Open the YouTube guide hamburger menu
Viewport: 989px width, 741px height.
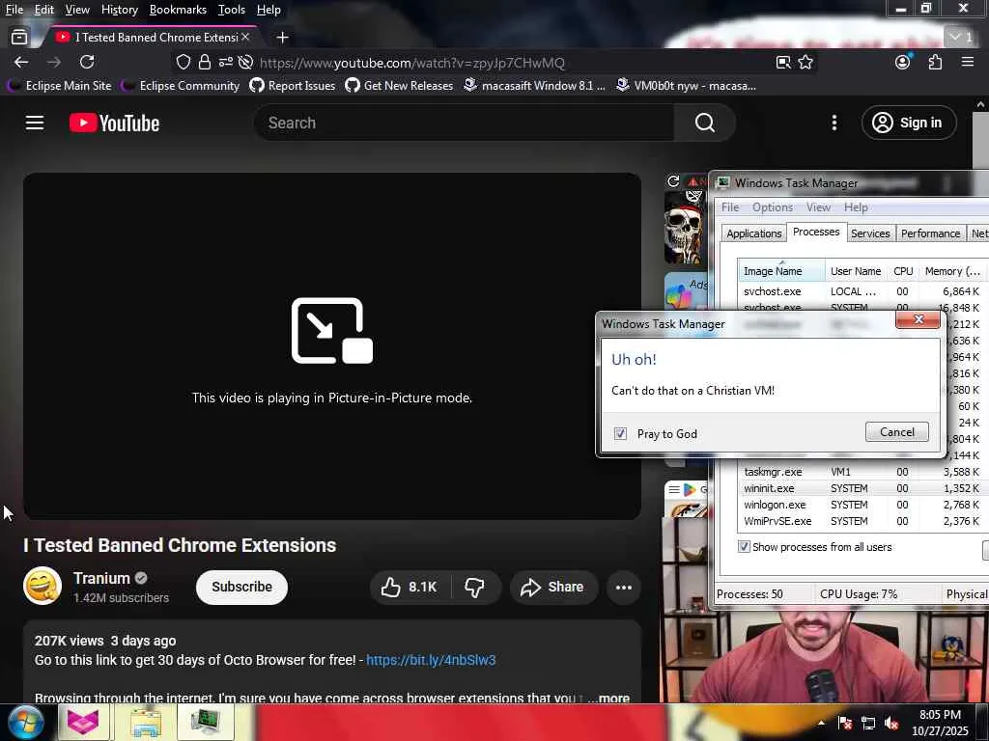point(35,123)
